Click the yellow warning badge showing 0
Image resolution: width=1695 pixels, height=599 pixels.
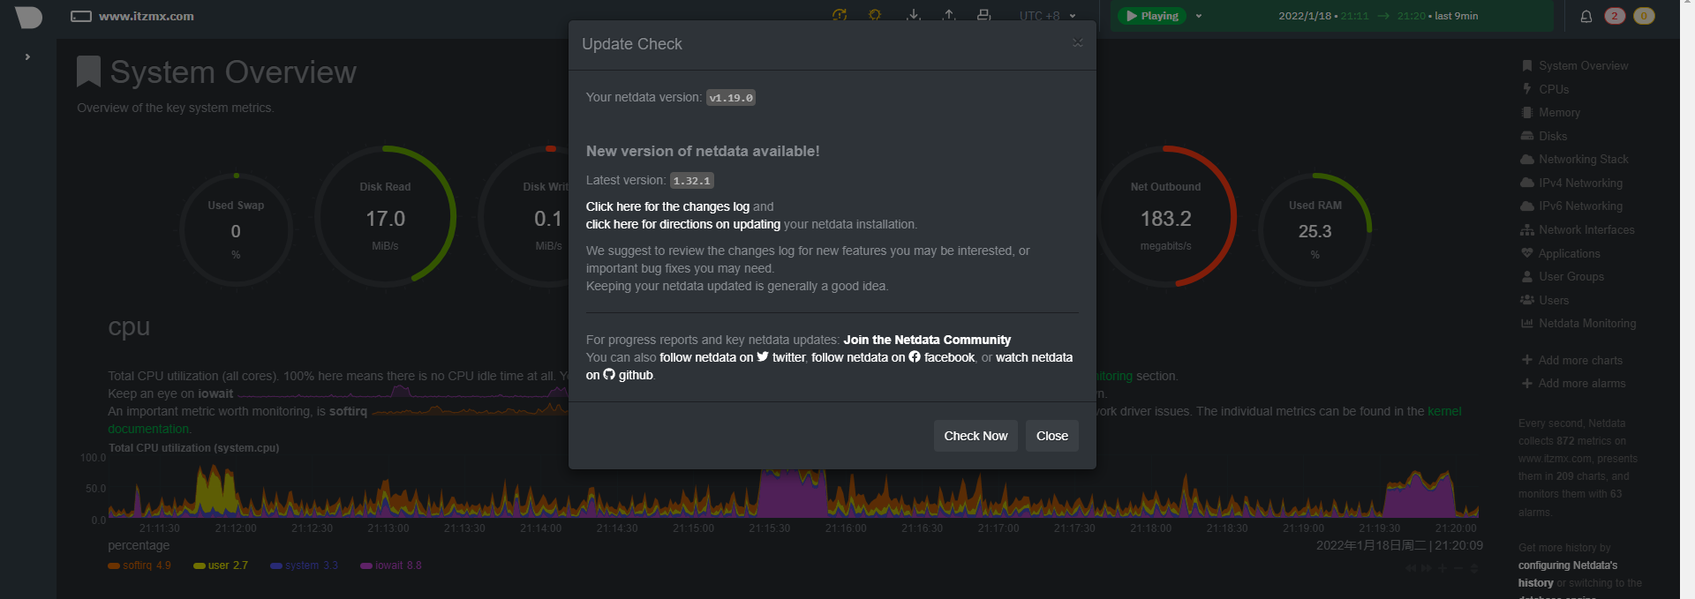coord(1644,16)
